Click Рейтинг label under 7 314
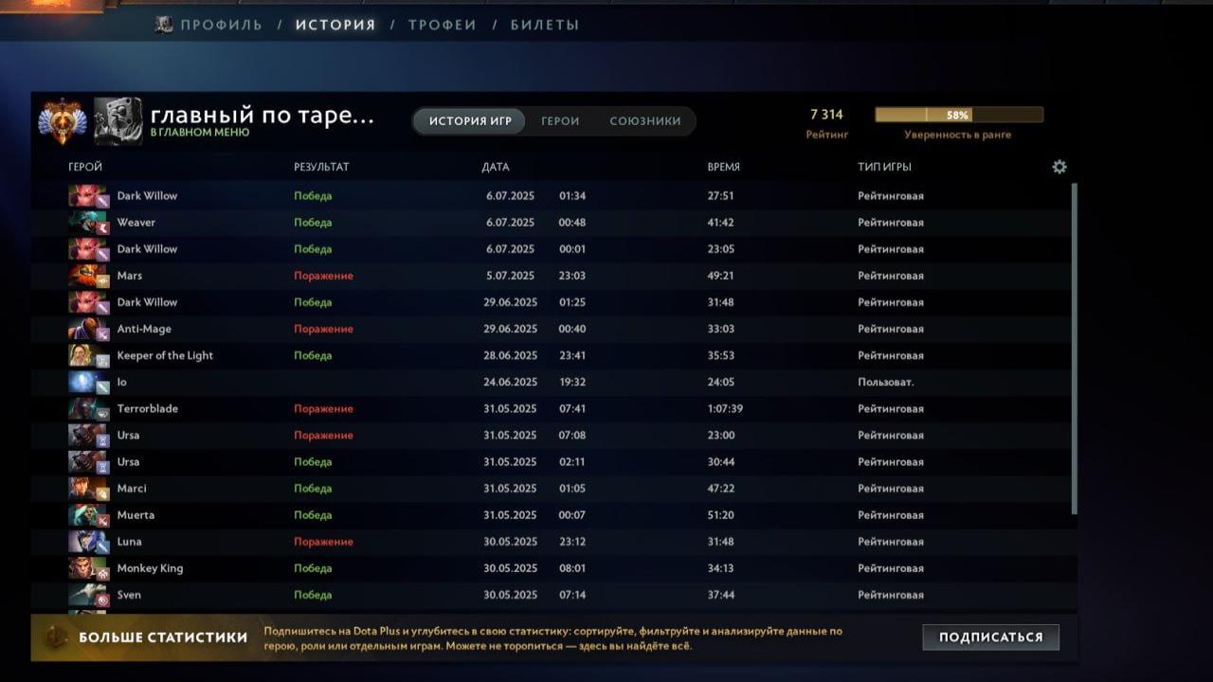 [827, 135]
